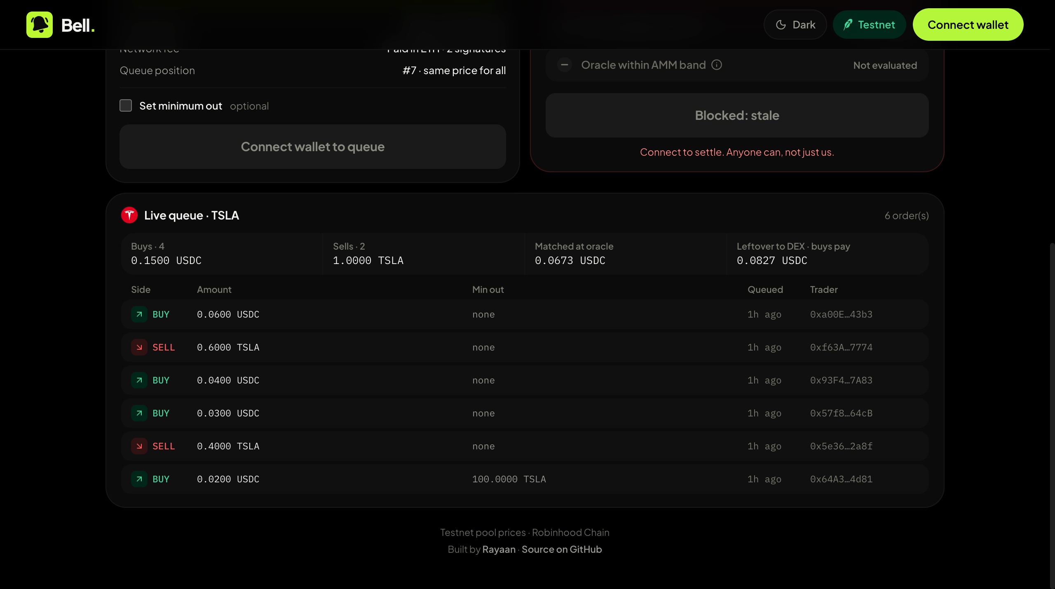Click the Amount column header
Viewport: 1055px width, 589px height.
point(214,290)
